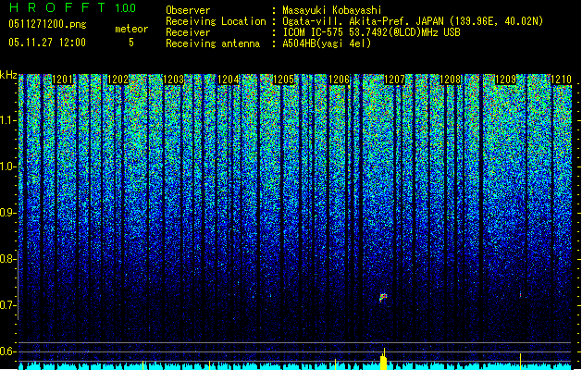Click the thin yellow detection line below 1209
Image resolution: width=582 pixels, height=370 pixels.
[520, 362]
